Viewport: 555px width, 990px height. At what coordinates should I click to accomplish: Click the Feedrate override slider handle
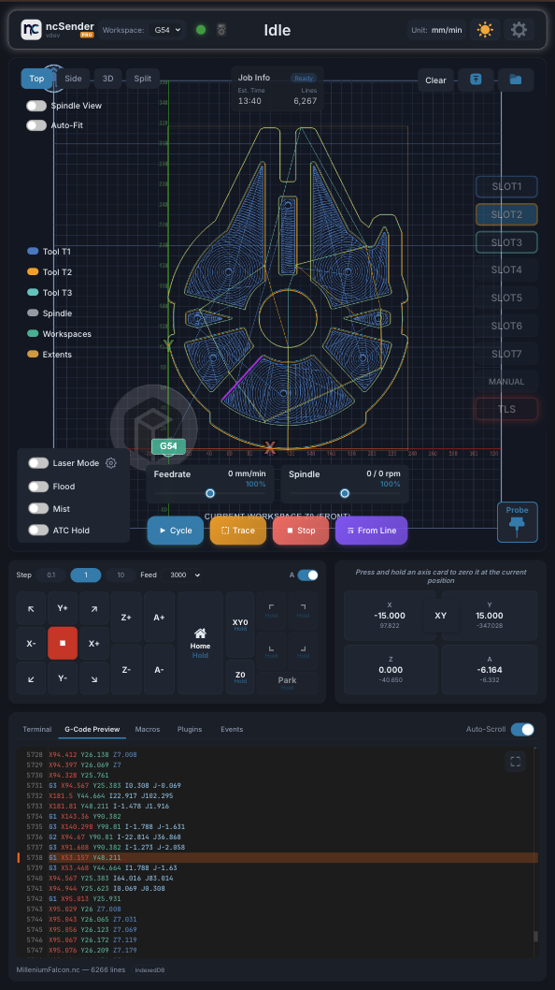(210, 494)
